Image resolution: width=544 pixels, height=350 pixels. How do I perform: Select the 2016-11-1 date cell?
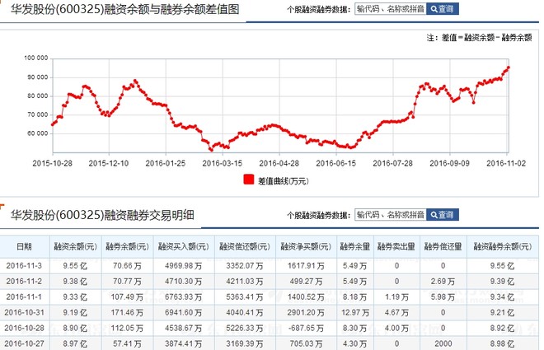24,296
